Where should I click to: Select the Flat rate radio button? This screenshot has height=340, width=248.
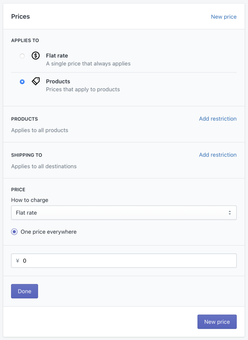click(x=22, y=56)
